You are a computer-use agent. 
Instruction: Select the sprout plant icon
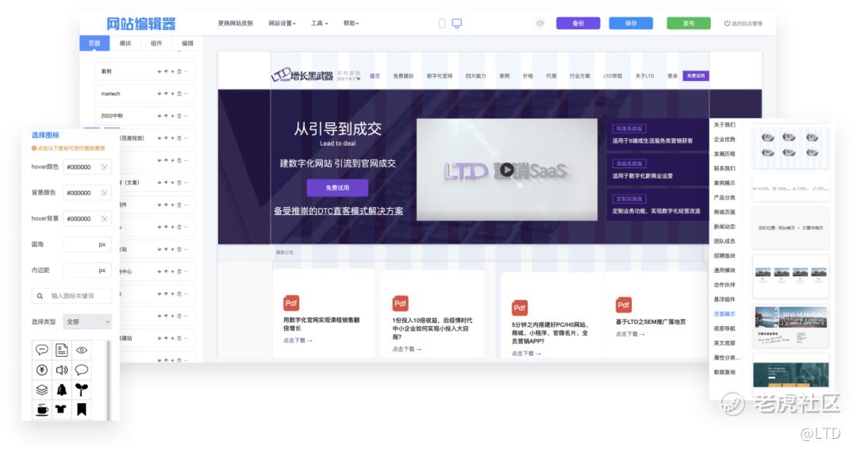[82, 390]
